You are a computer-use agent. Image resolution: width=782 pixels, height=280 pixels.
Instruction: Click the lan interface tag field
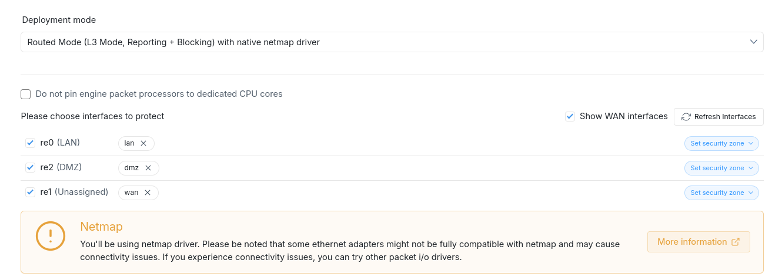point(129,143)
